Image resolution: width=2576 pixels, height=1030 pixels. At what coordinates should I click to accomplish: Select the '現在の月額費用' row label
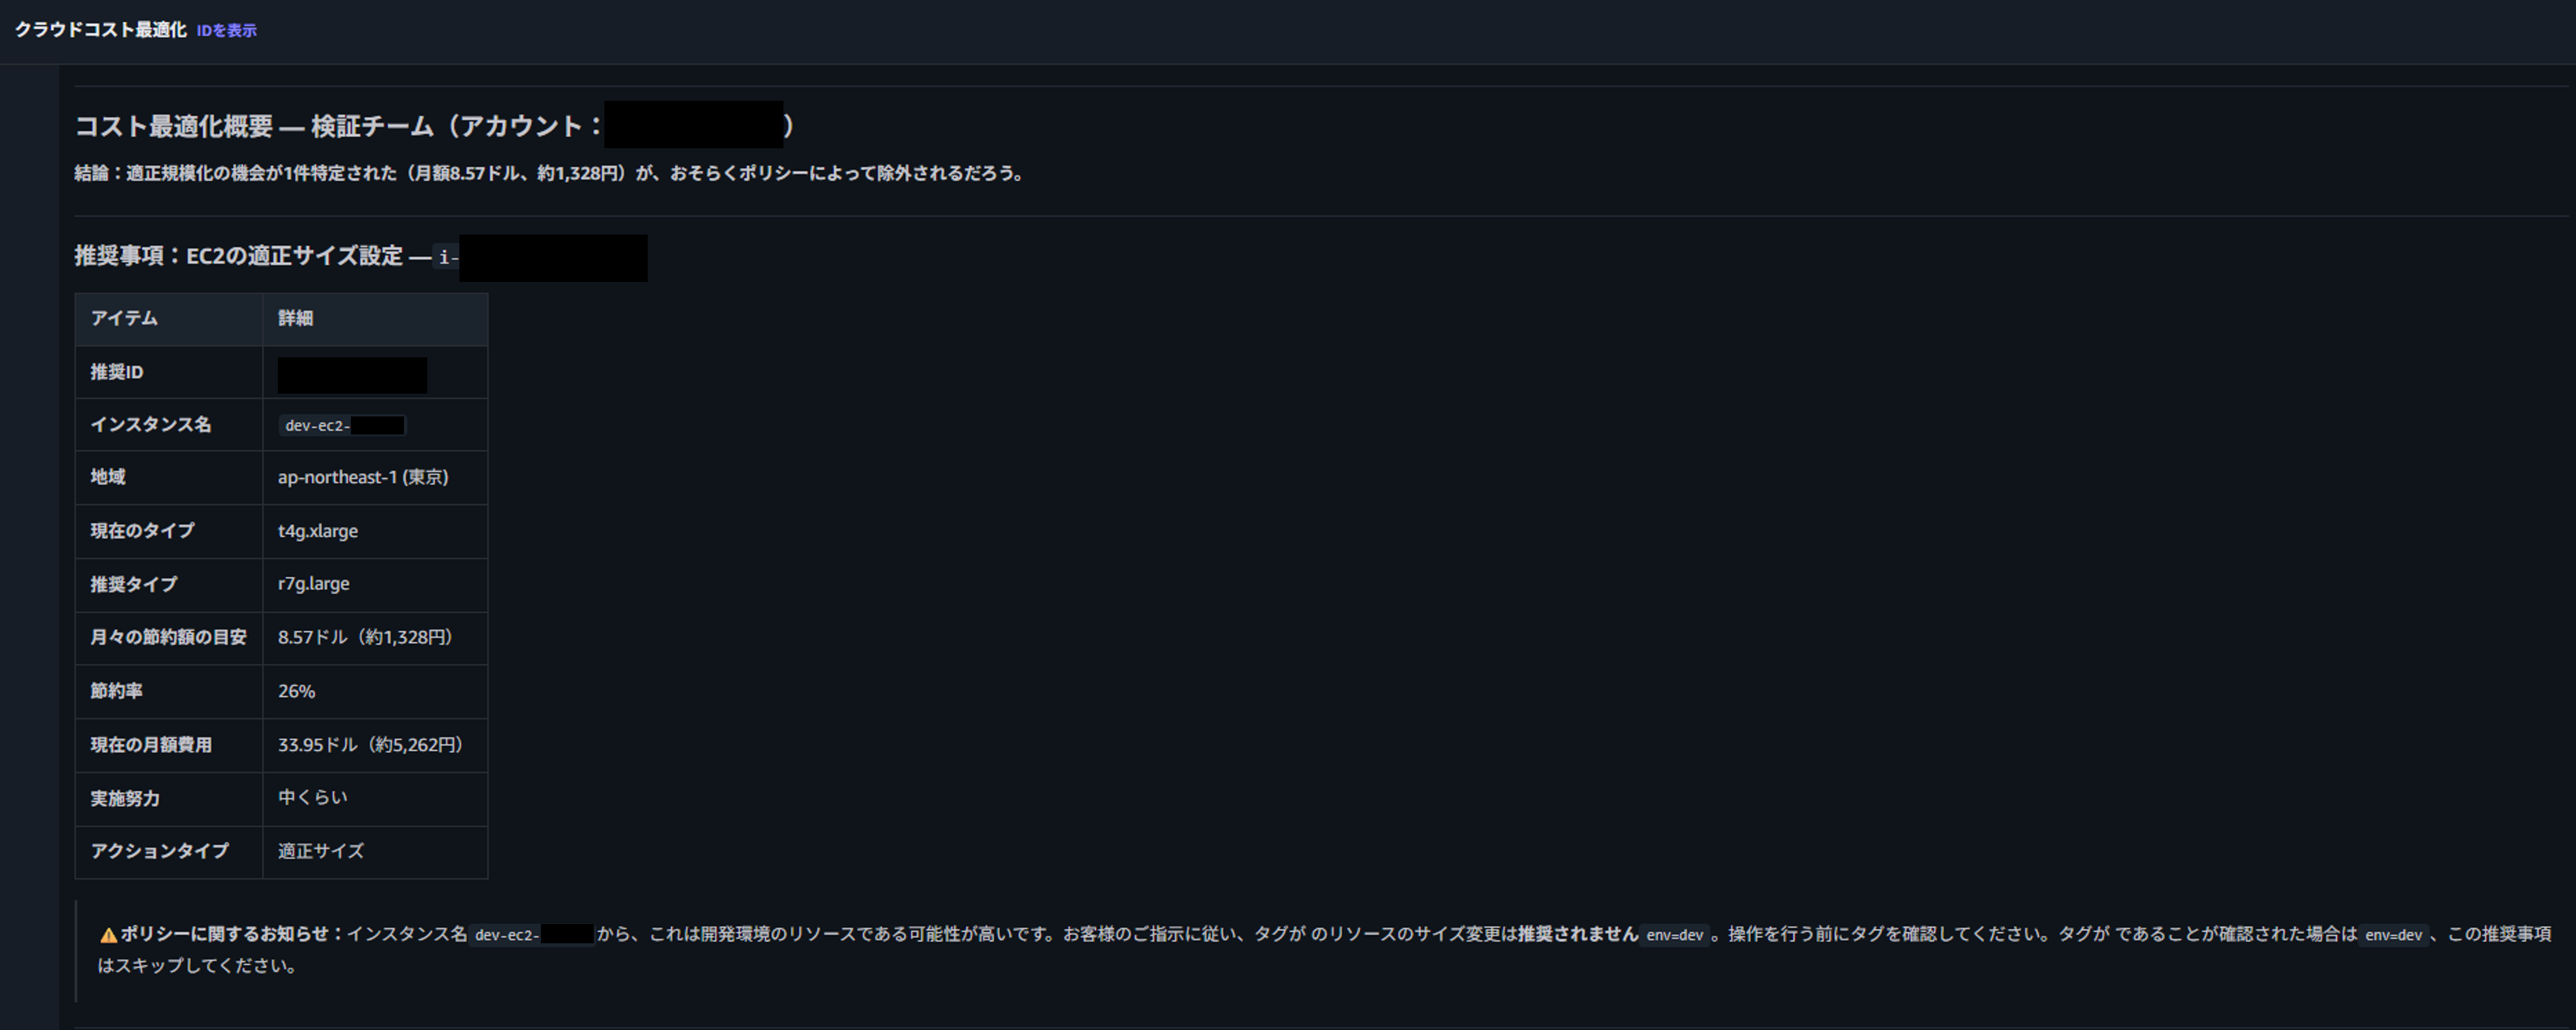point(151,745)
